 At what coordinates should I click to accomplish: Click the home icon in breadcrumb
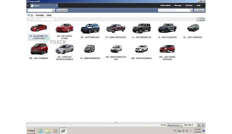[x=32, y=15]
